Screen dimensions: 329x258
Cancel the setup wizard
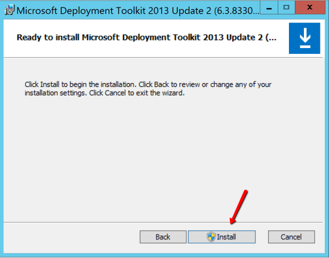291,237
